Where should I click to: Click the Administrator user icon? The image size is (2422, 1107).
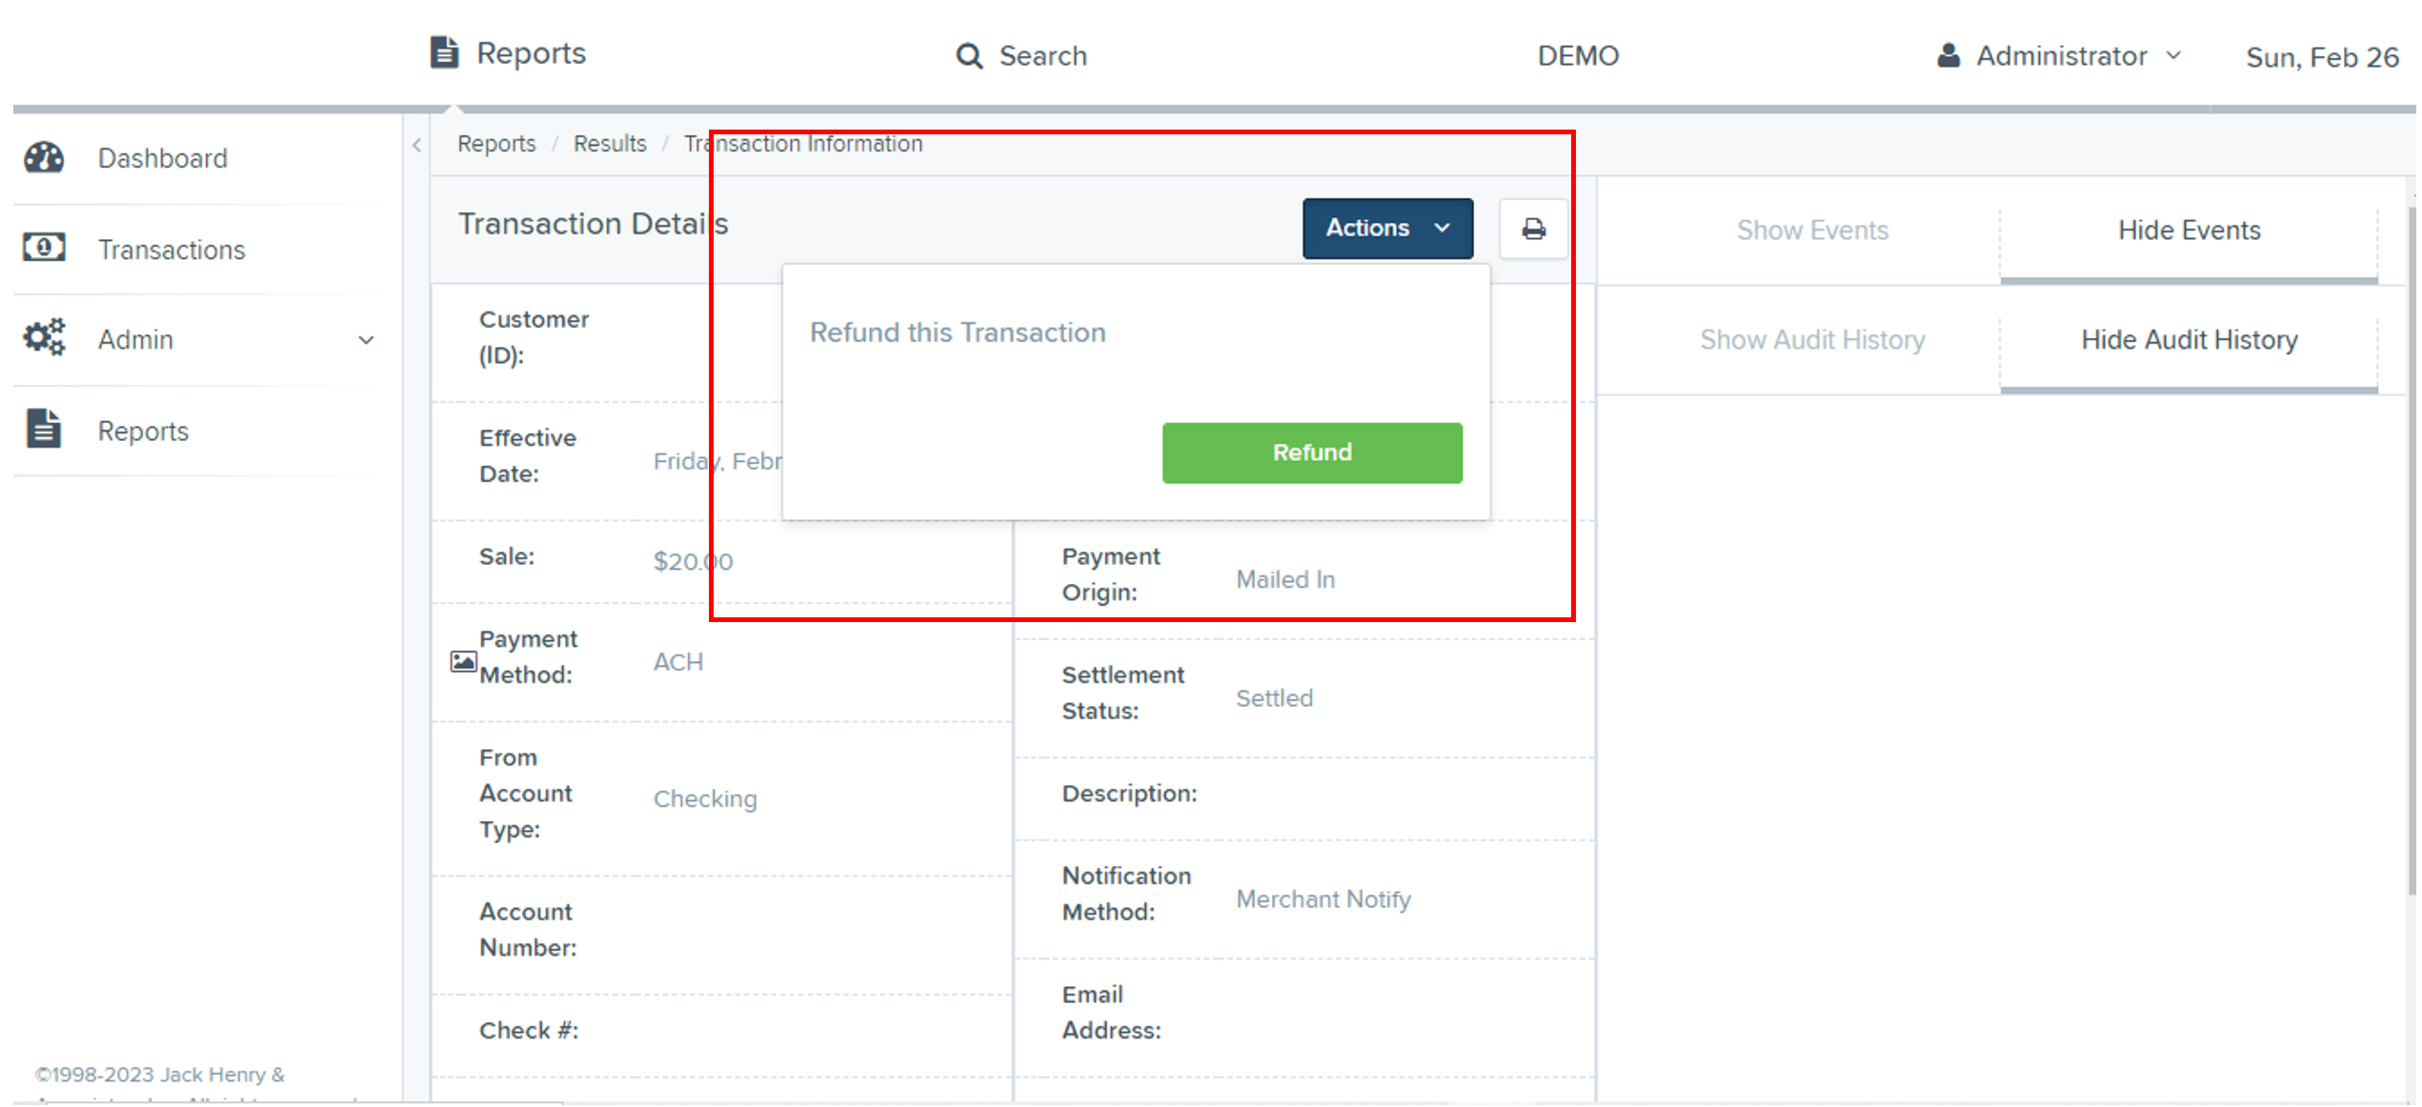click(x=1948, y=55)
